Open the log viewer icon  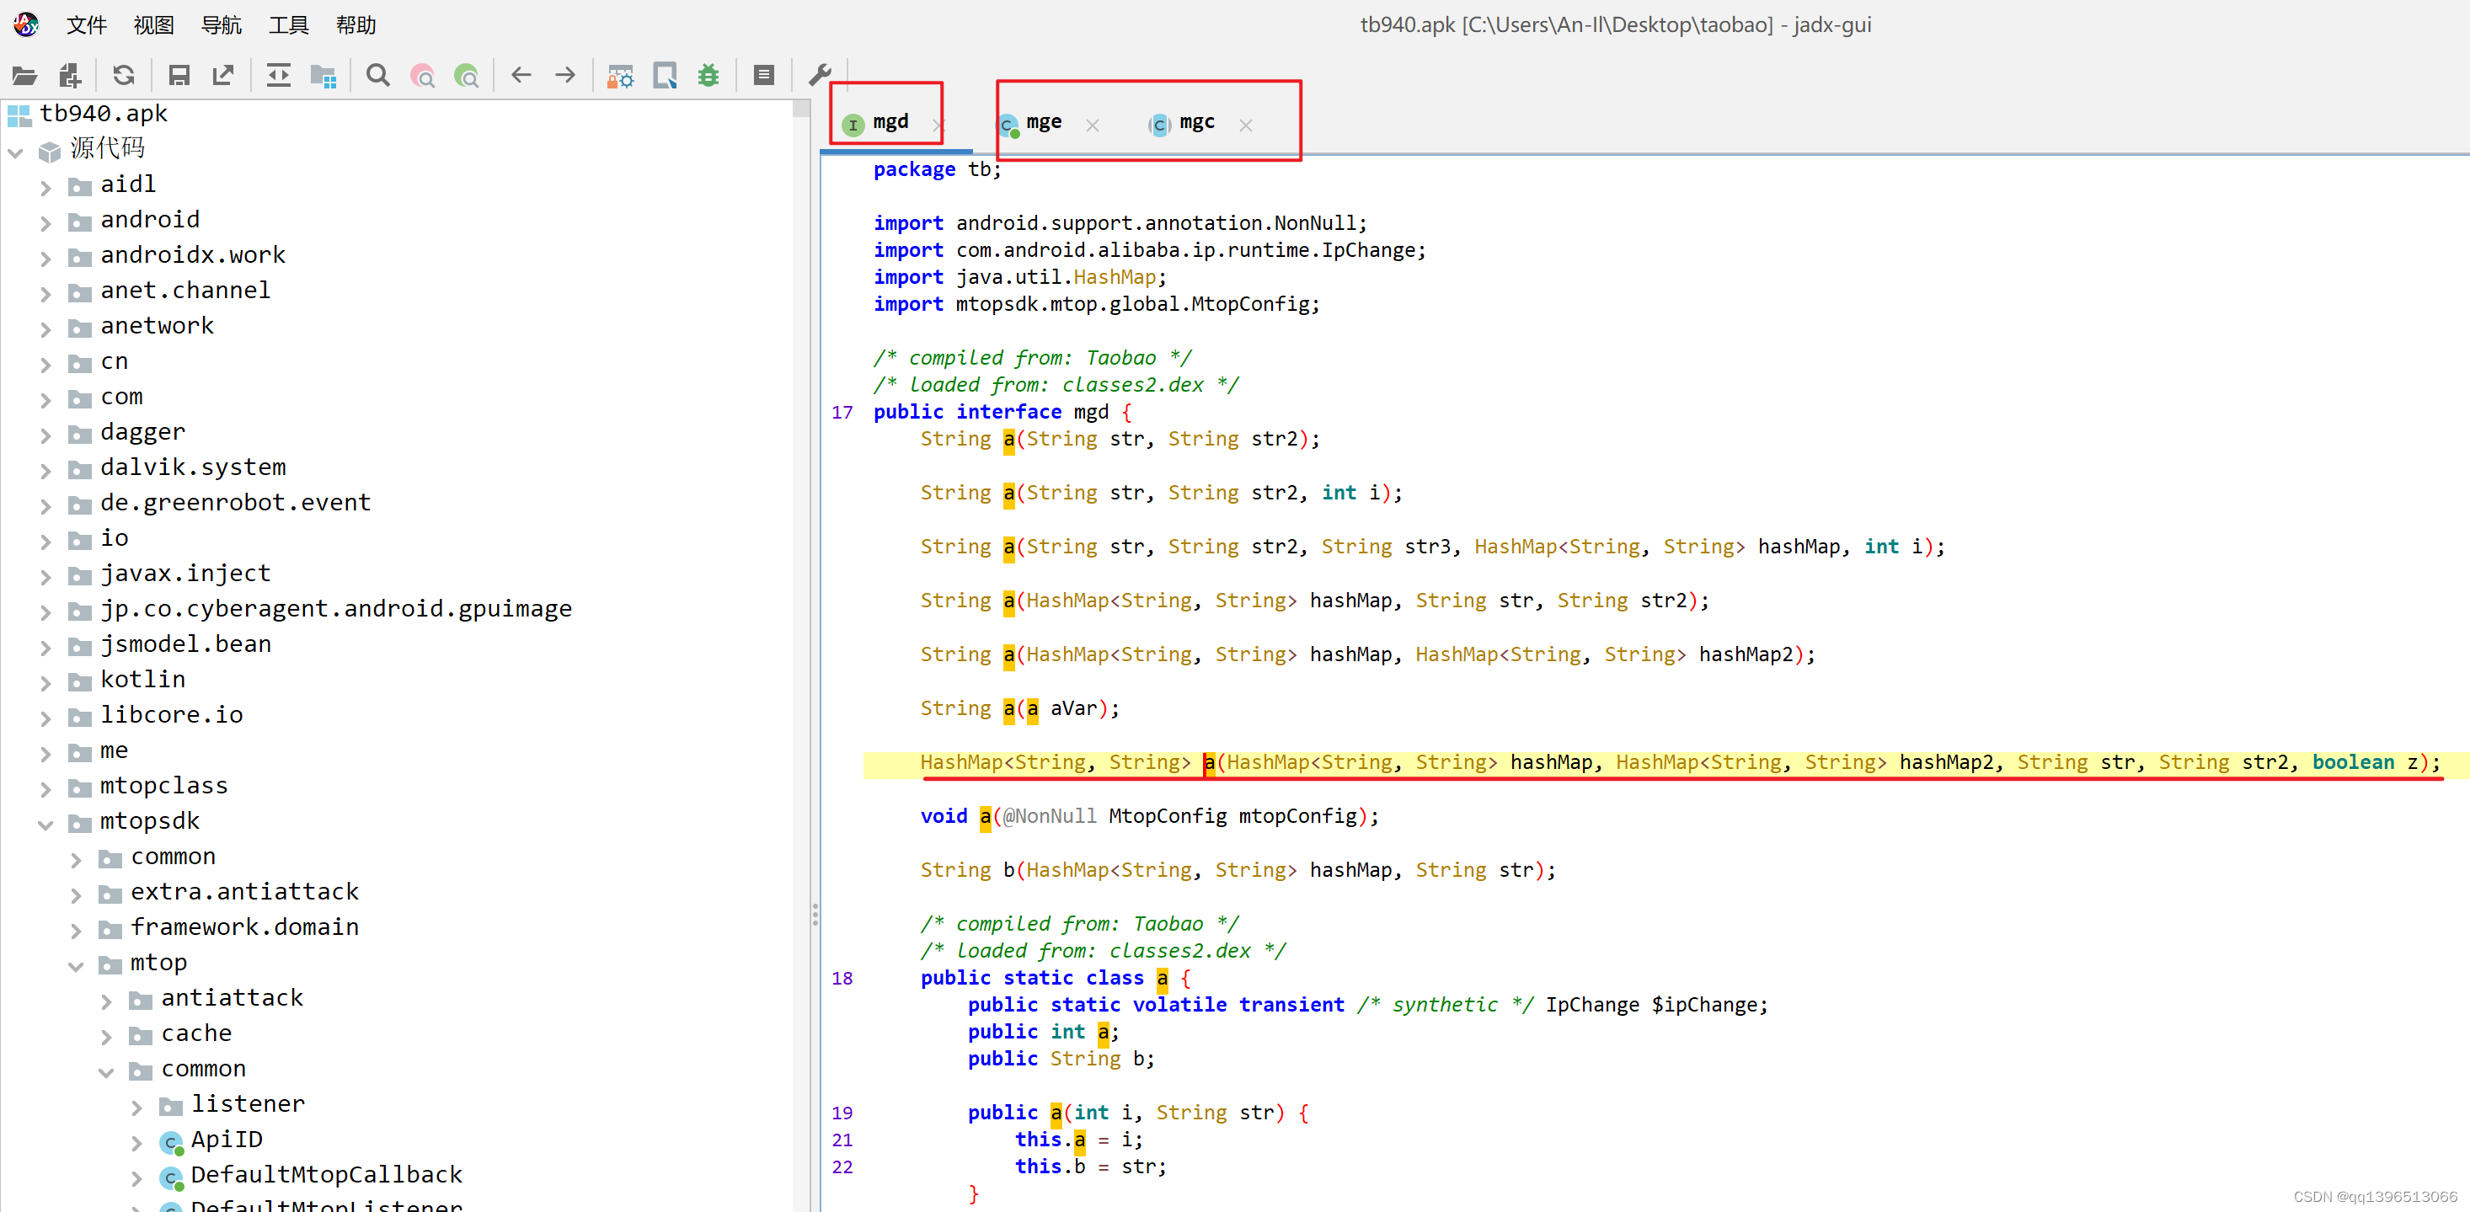(764, 75)
